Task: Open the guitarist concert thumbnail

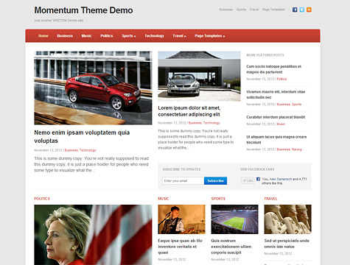Action: coord(181,219)
